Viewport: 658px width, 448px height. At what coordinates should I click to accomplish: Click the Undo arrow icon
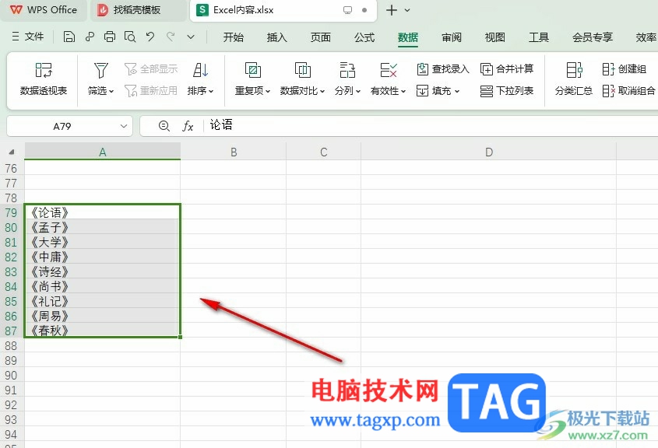(150, 37)
